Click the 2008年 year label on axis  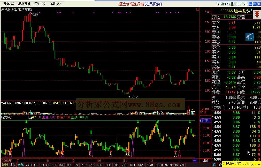tap(7, 161)
